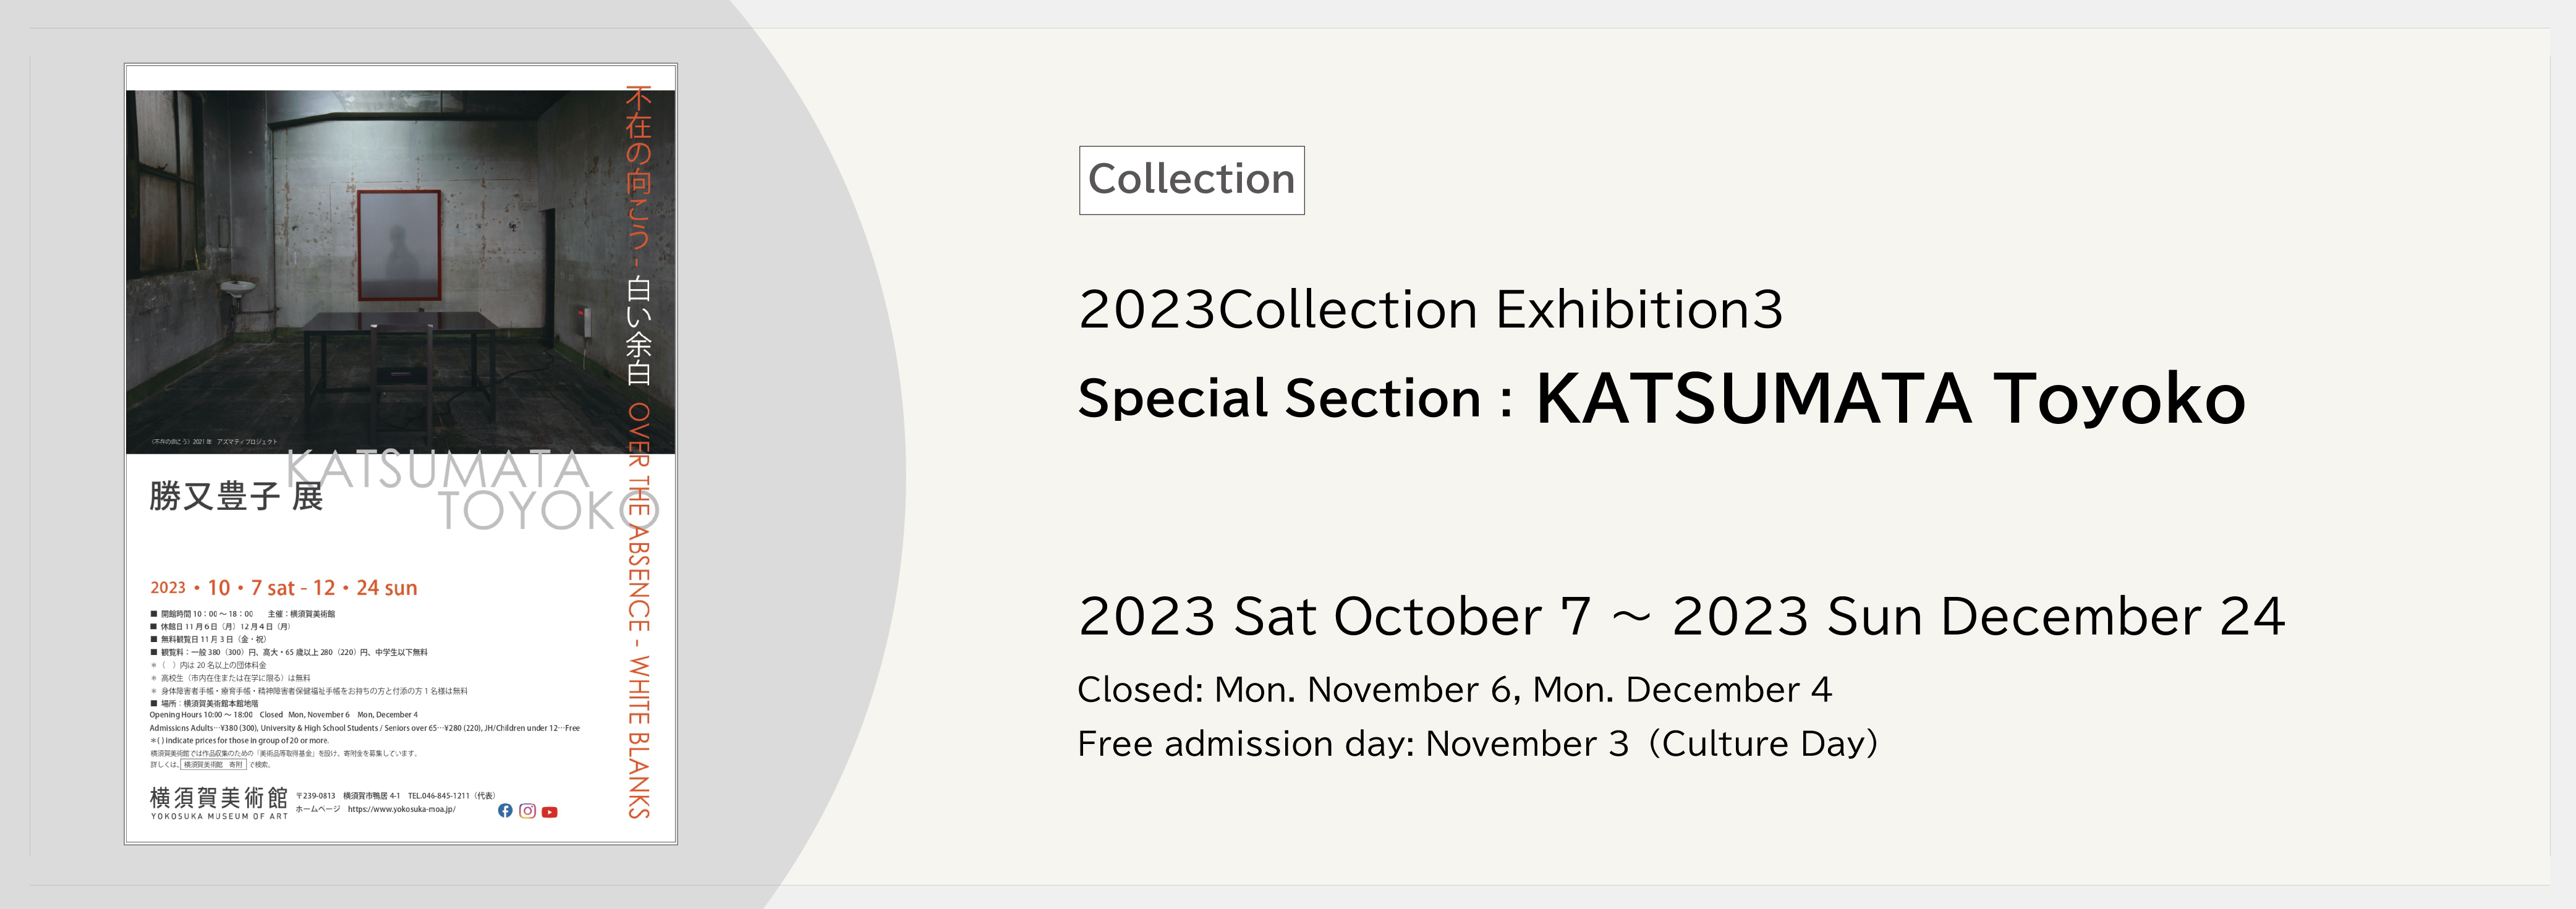
Task: Click the vertical OVER THE ABSENCE title
Action: tap(639, 610)
